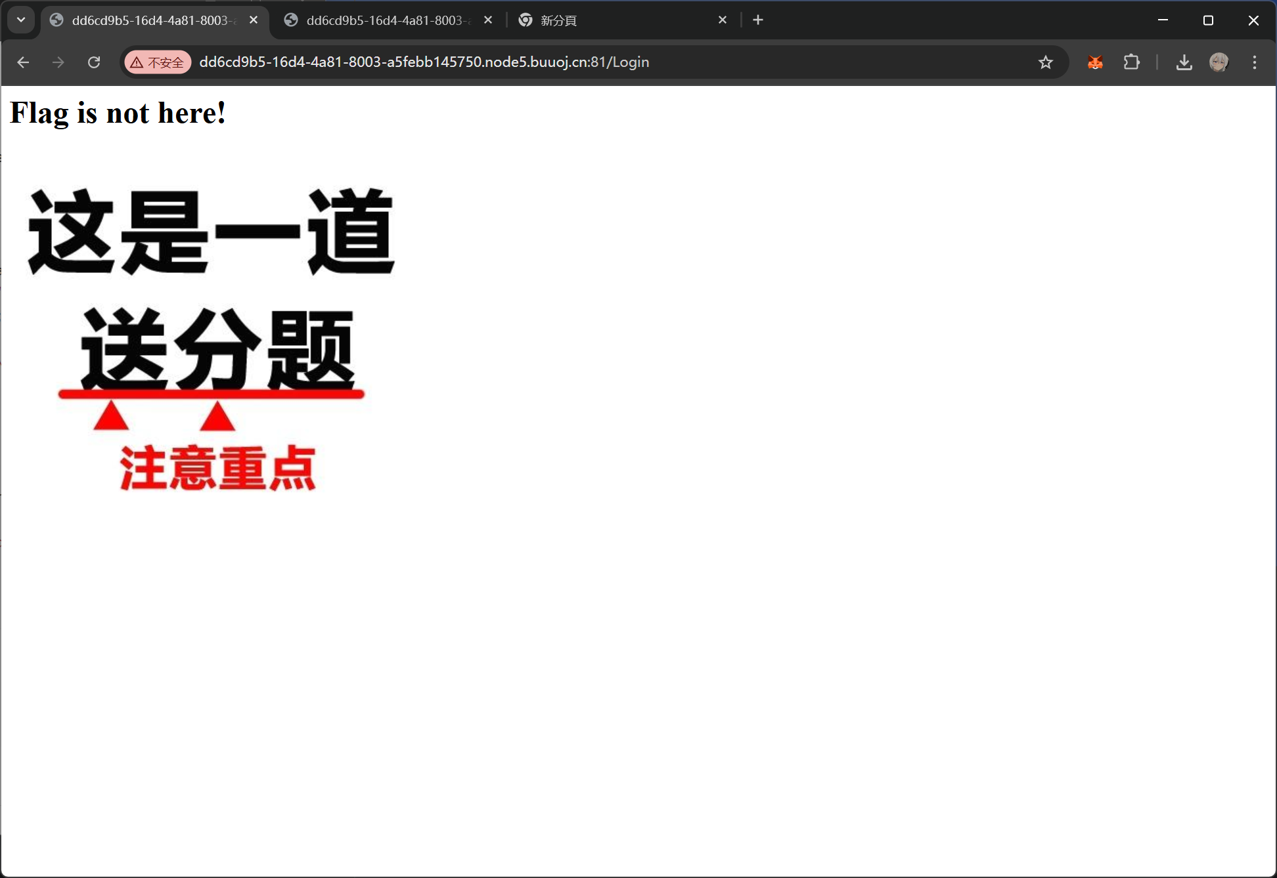Click the 不安全 site security badge
This screenshot has width=1277, height=878.
coord(157,62)
